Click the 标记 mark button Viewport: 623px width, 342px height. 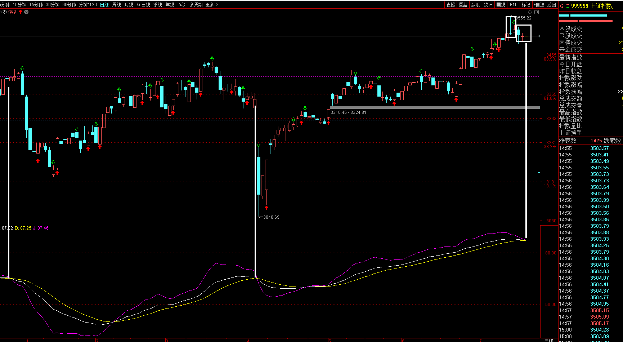point(526,5)
